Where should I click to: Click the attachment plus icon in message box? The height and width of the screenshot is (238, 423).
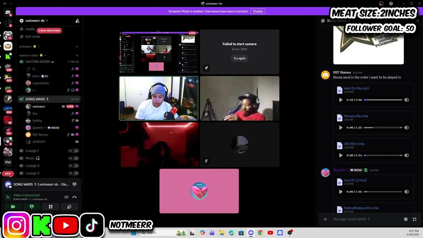click(x=325, y=219)
